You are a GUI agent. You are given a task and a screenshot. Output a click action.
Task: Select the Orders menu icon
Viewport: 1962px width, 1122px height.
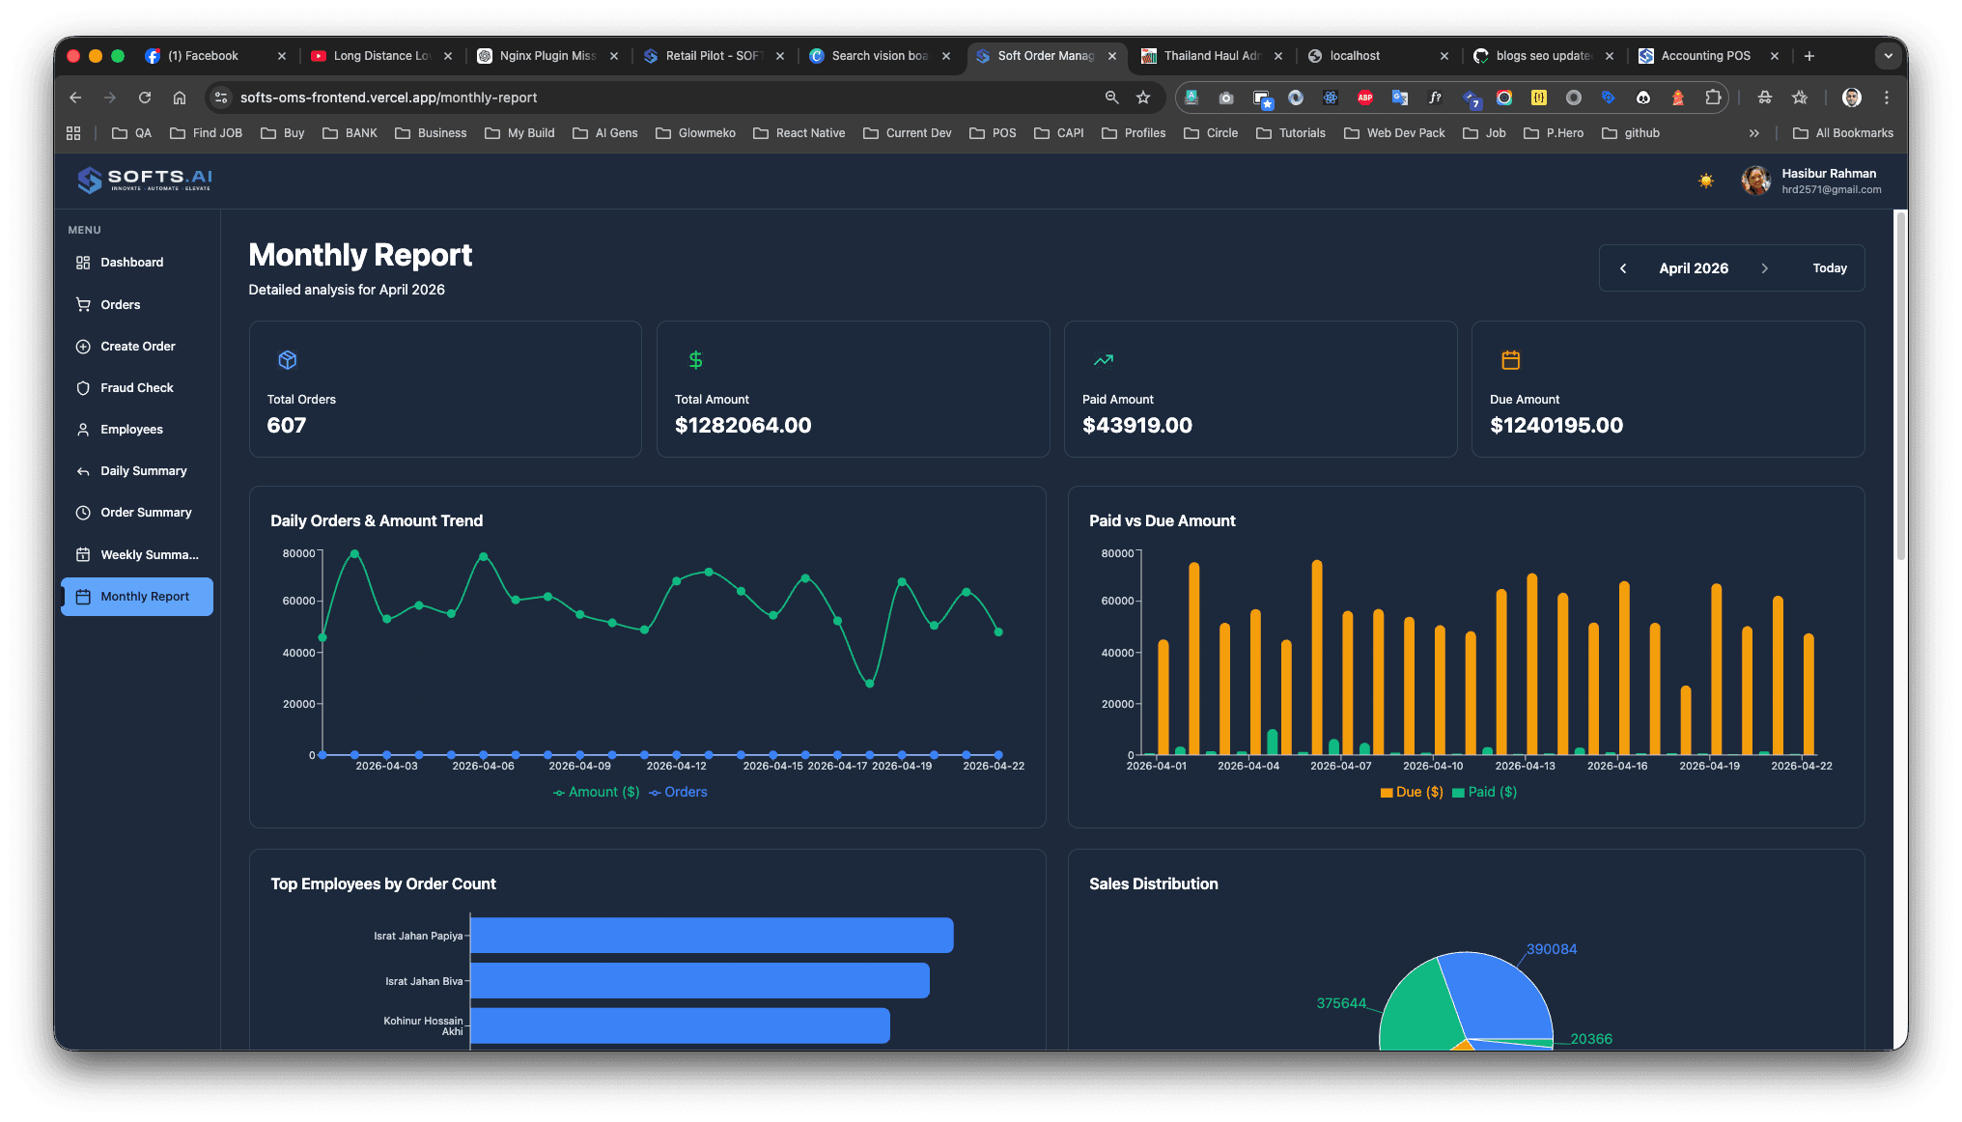tap(84, 304)
